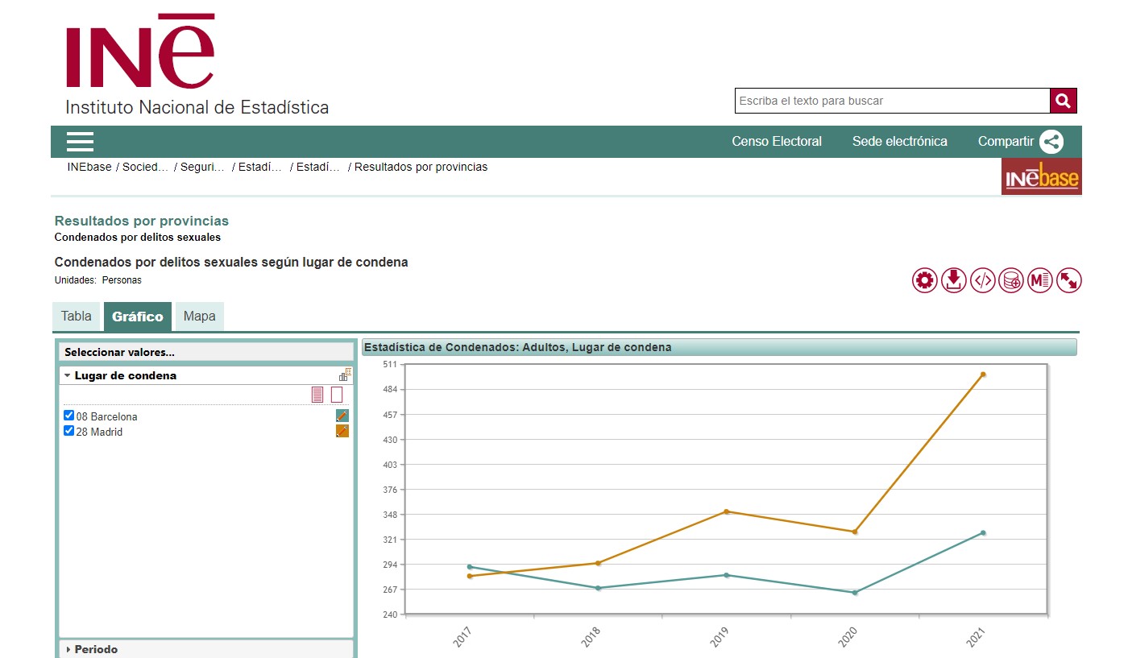Open the Sede electrónica link
Viewport: 1128px width, 658px height.
tap(900, 142)
